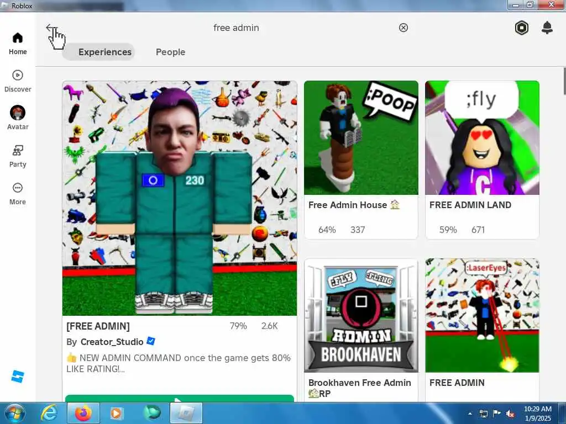This screenshot has height=424, width=566.
Task: Open the LaserEyes FREE ADMIN thumbnail
Action: pyautogui.click(x=482, y=315)
